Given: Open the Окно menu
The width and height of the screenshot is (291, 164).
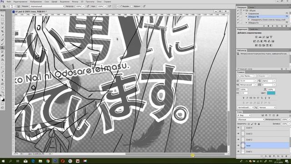Looking at the screenshot, I should [x=99, y=1].
